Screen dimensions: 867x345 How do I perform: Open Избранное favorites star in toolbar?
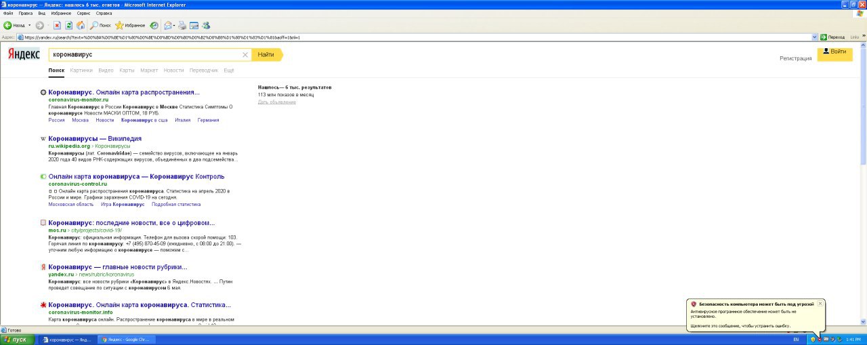tap(130, 25)
